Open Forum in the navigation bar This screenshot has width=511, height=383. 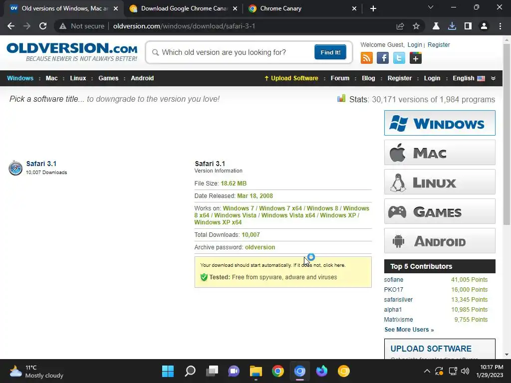click(340, 78)
